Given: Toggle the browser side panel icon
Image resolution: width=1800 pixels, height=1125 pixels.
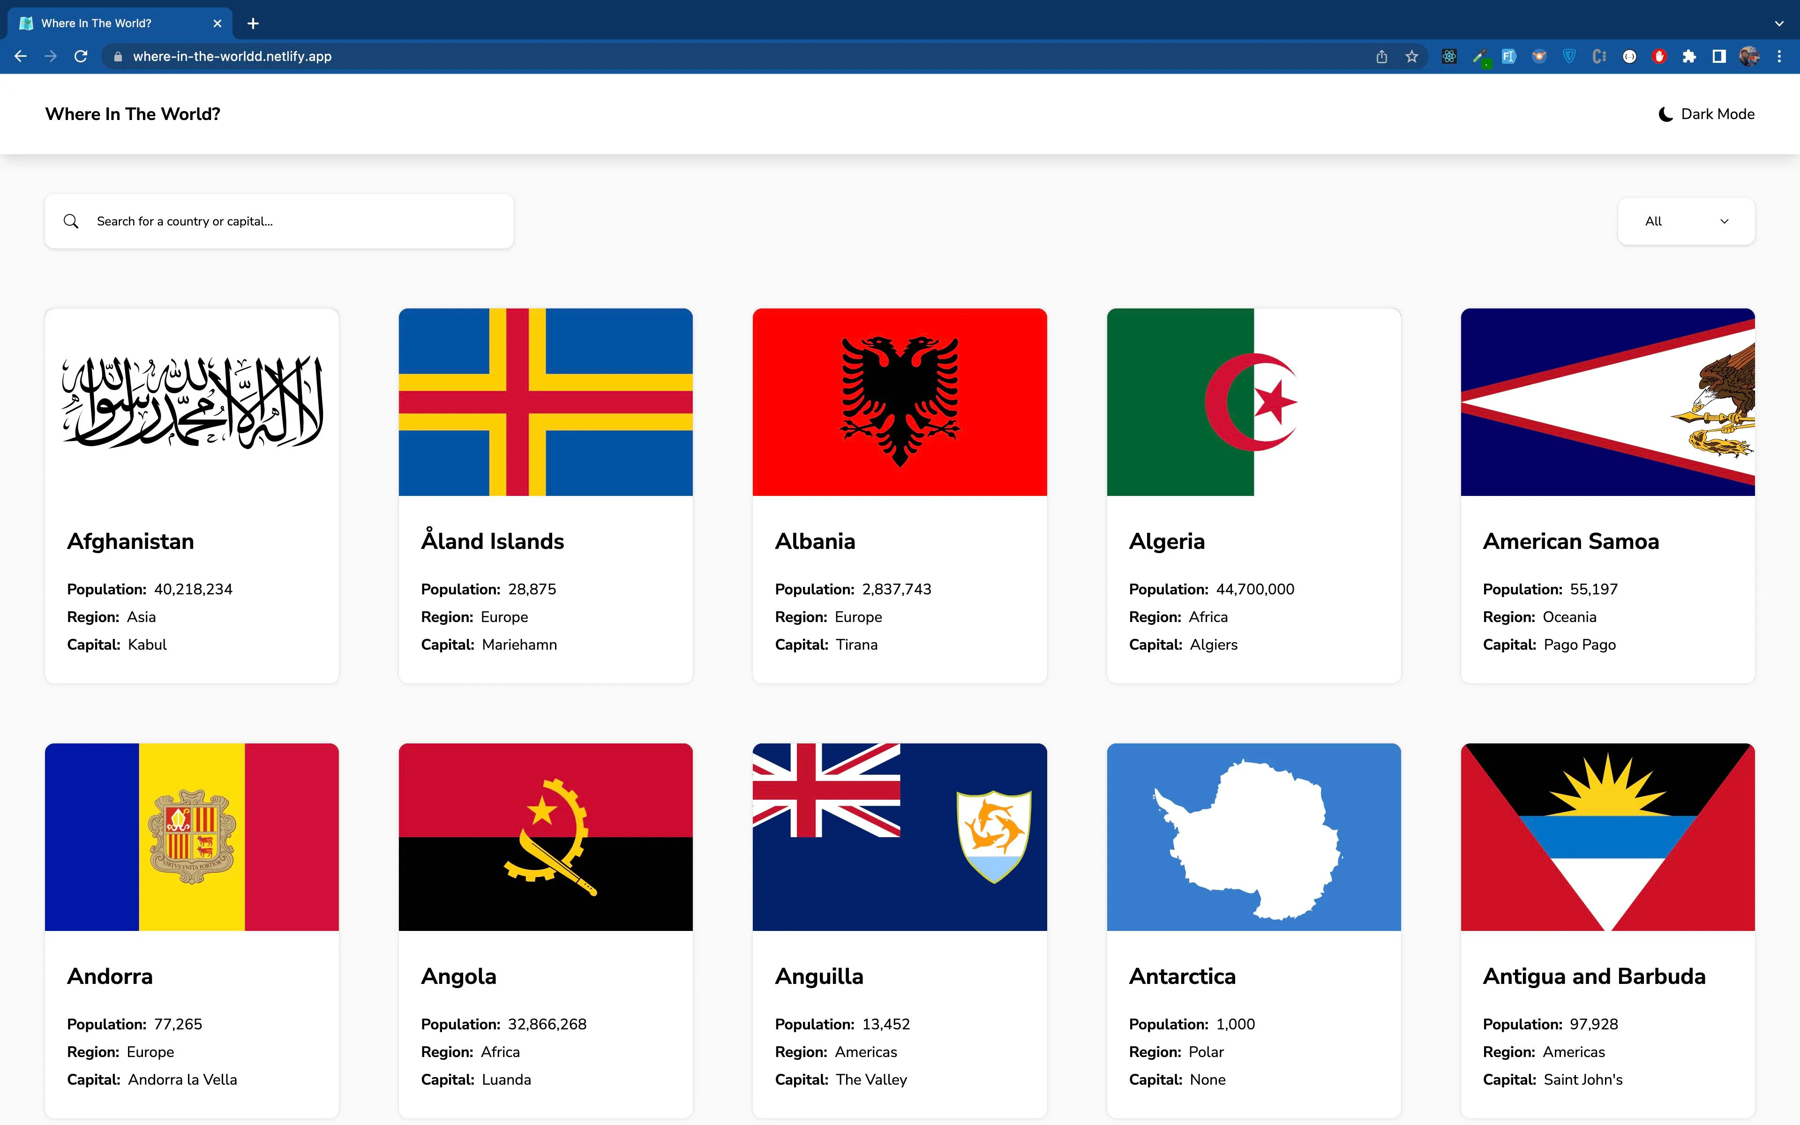Looking at the screenshot, I should click(x=1718, y=57).
